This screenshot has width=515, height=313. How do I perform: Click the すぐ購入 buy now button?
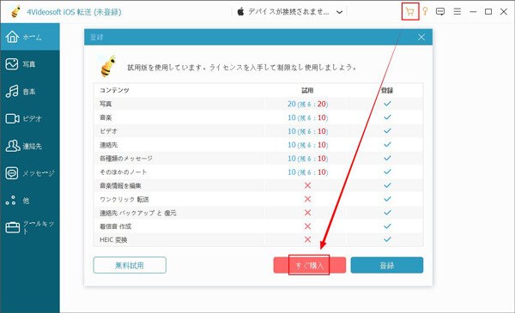coord(309,265)
